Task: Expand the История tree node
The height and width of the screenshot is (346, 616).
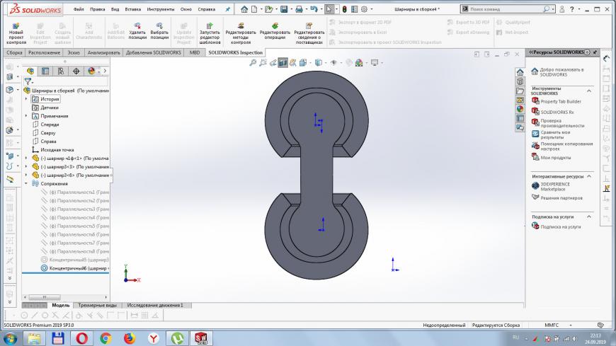Action: [26, 99]
